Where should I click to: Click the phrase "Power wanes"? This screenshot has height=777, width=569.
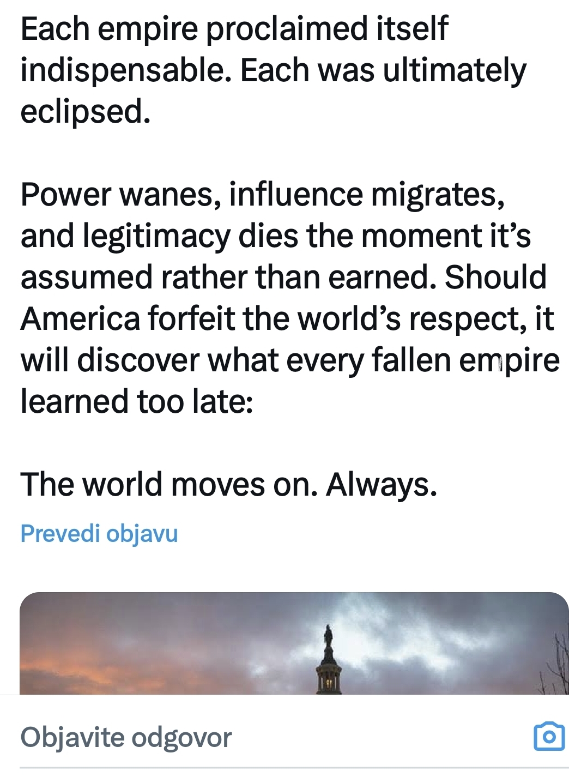120,194
